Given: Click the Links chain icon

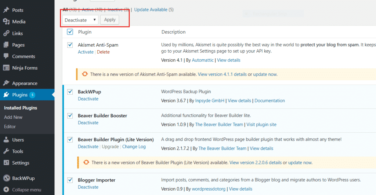Looking at the screenshot, I should [x=6, y=33].
